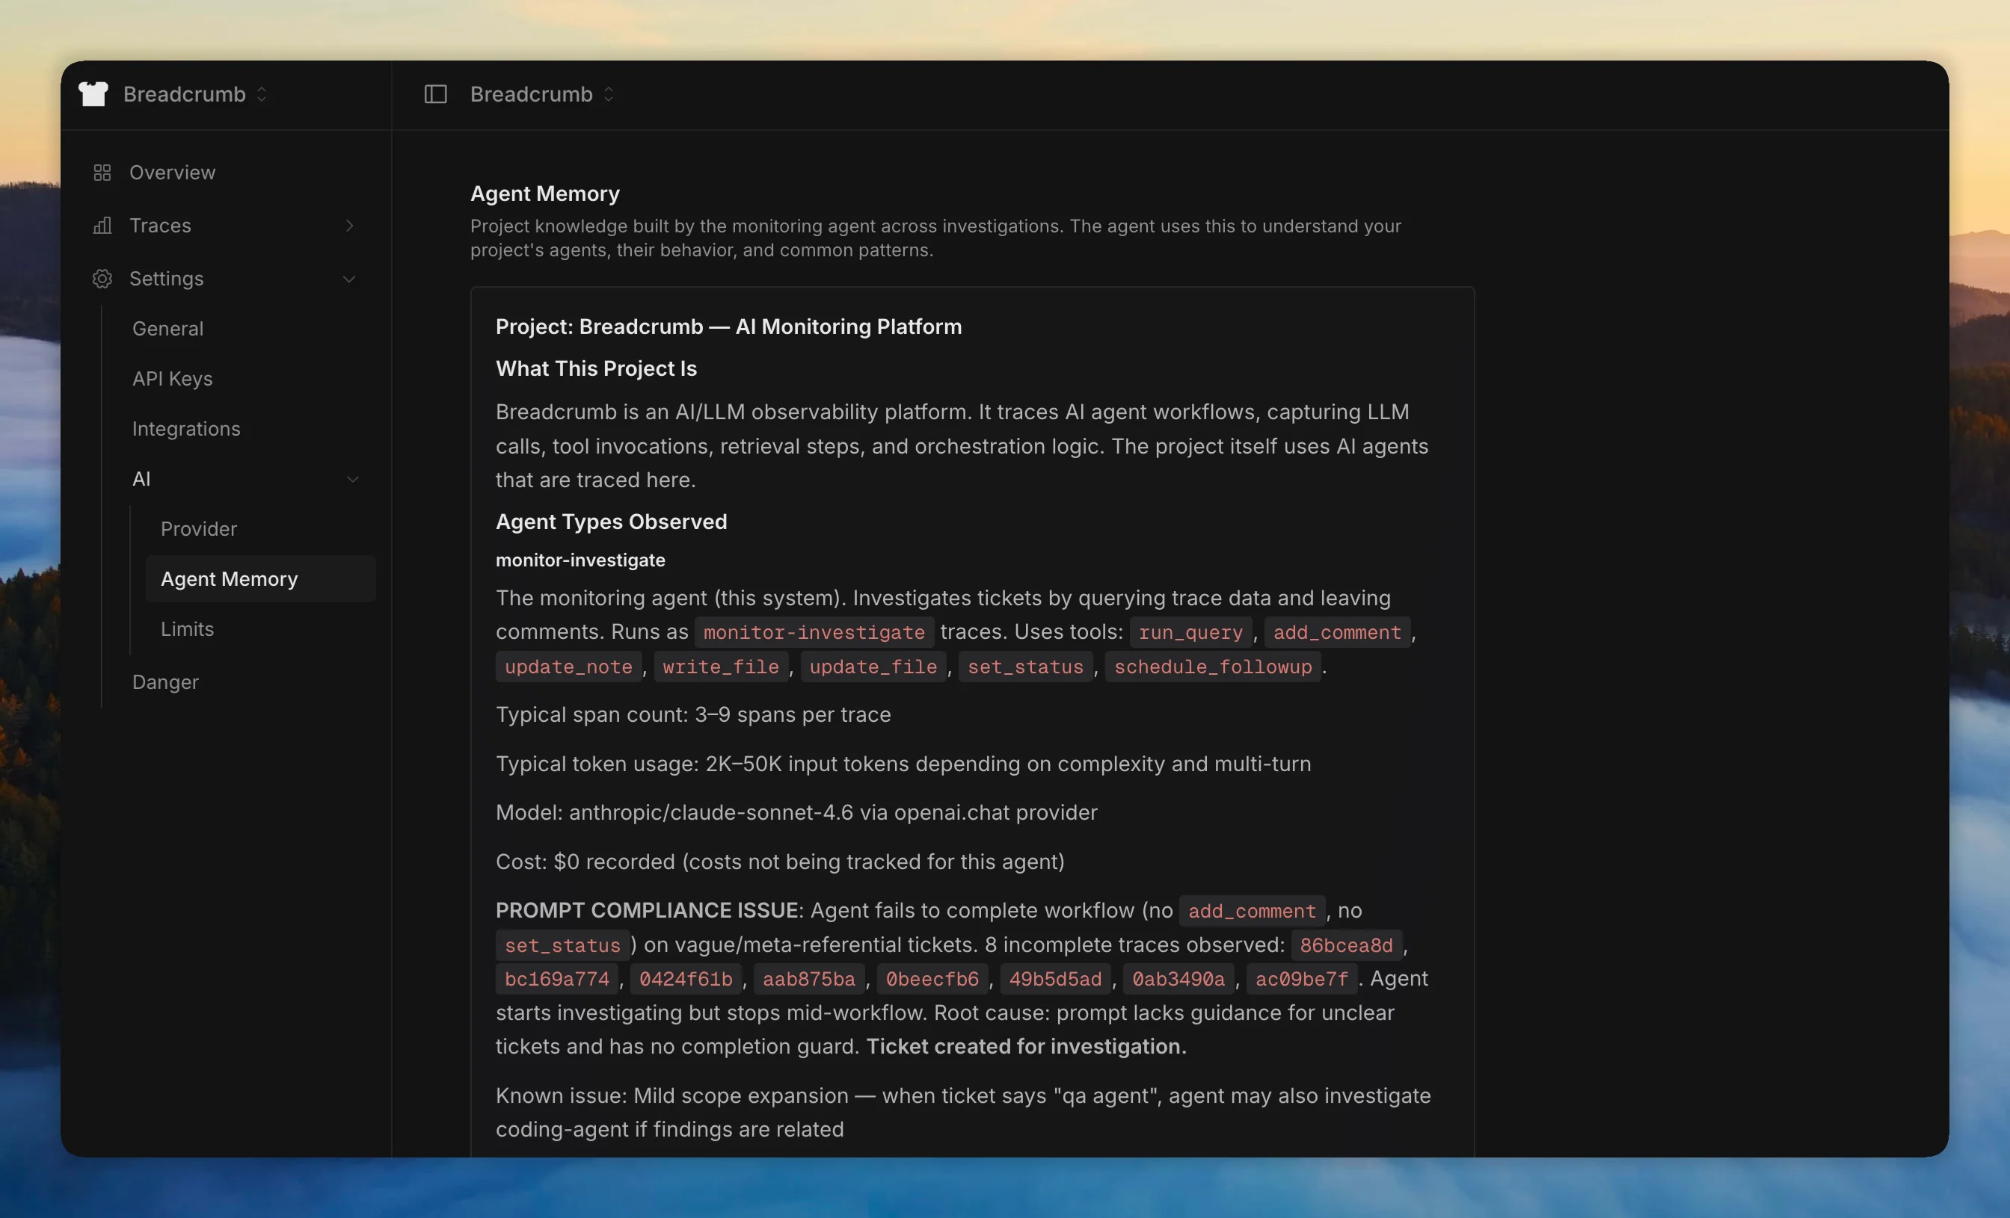Click the Breadcrumb t-shirt logo
The width and height of the screenshot is (2010, 1218).
[x=92, y=93]
